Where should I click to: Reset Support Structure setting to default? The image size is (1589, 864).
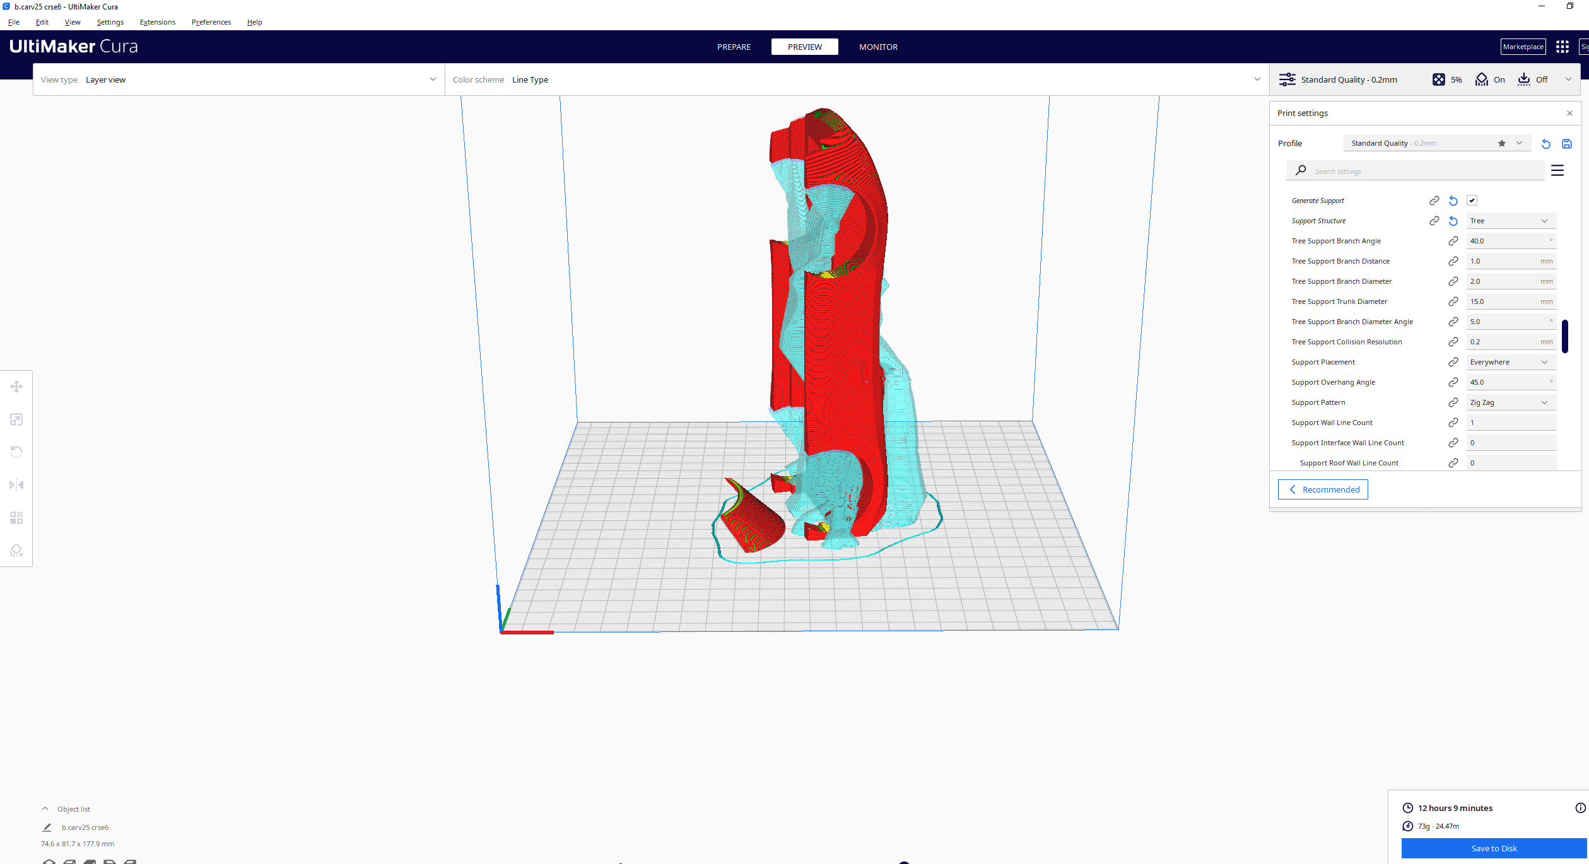tap(1453, 221)
